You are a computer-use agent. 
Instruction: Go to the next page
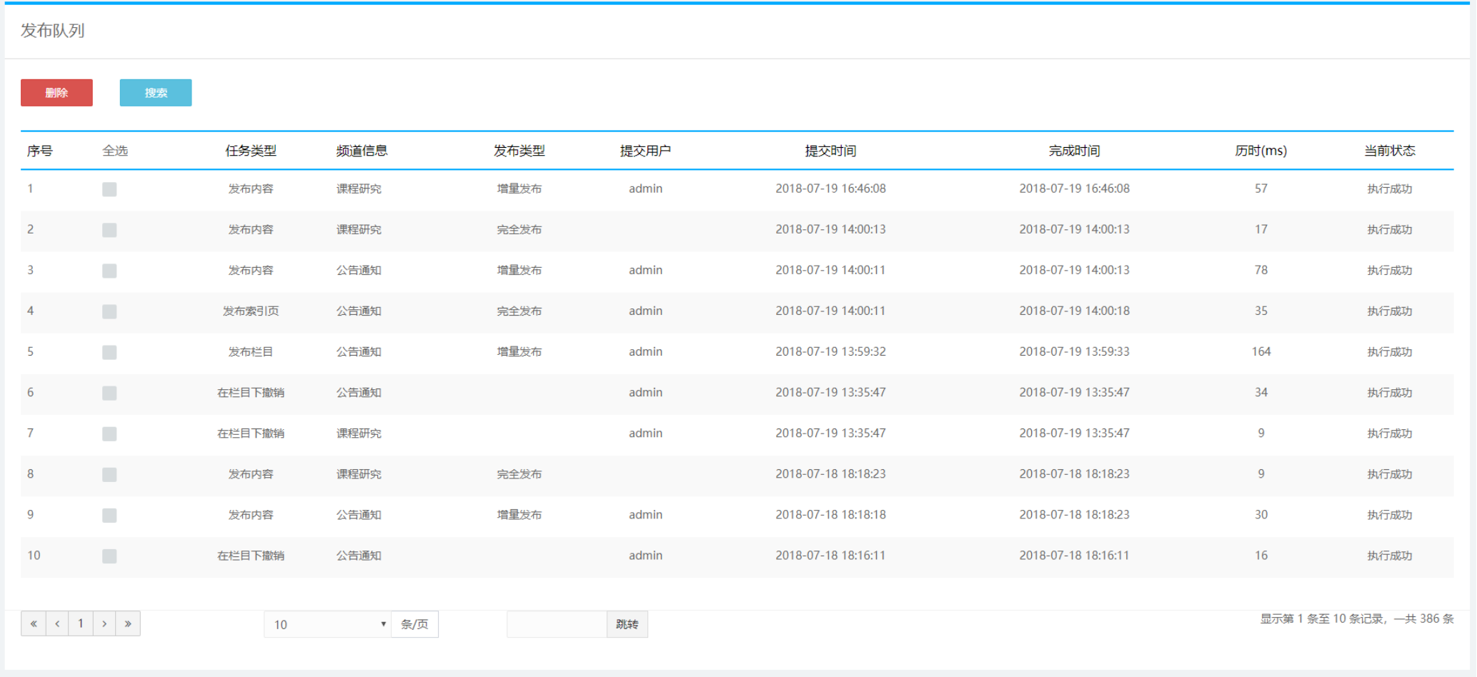pos(104,623)
